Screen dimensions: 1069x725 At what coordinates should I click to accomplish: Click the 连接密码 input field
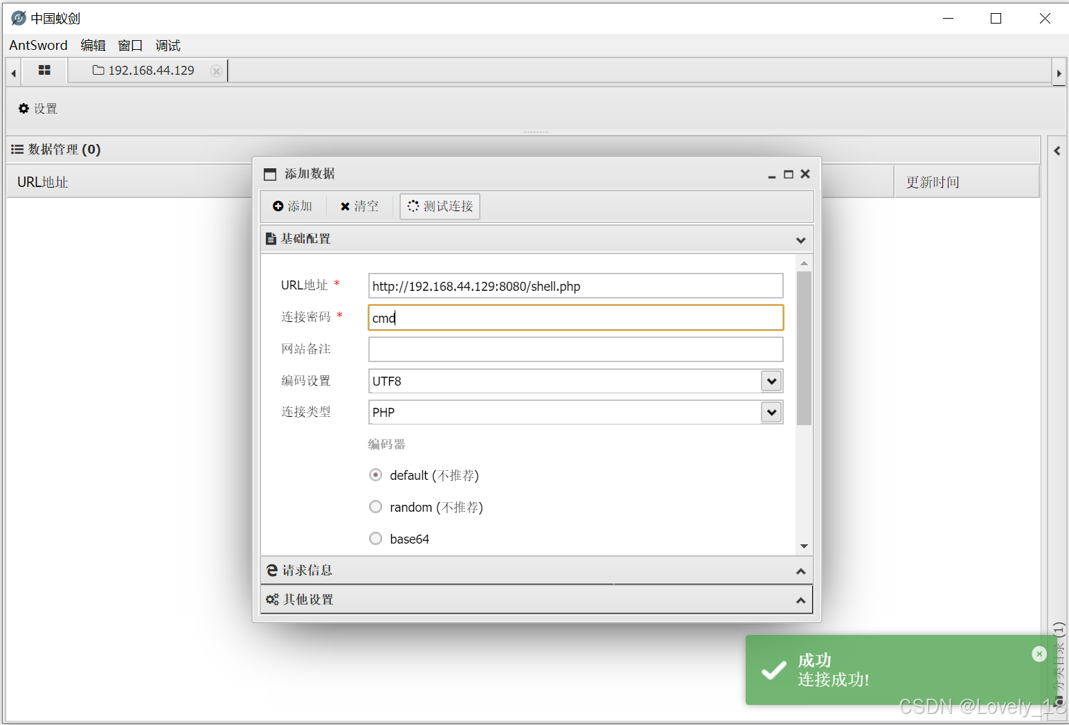(575, 318)
